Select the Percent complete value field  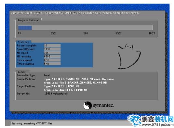[x=52, y=45]
